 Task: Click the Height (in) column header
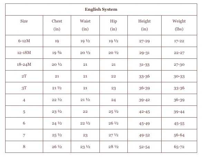pos(144,25)
